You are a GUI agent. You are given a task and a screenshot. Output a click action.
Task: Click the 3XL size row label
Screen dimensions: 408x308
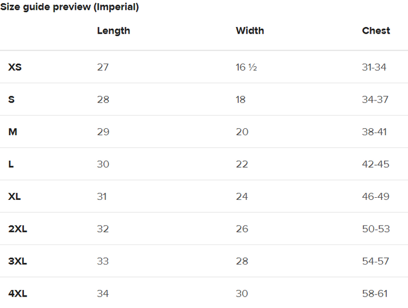pos(17,261)
